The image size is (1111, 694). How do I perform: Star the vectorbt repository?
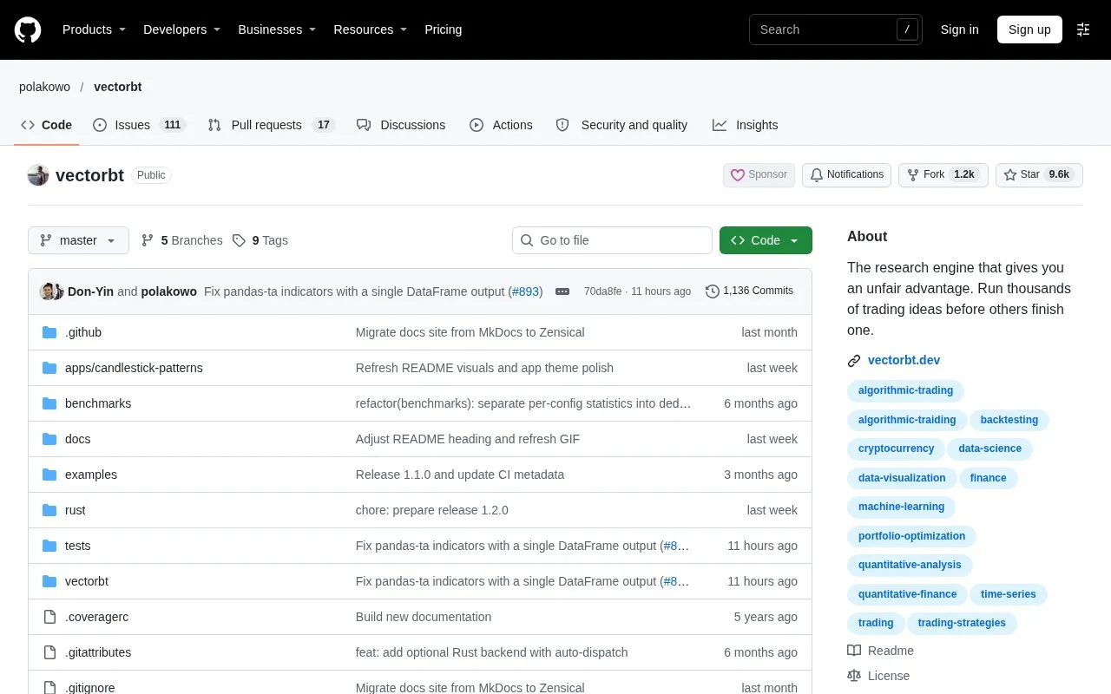click(x=1039, y=175)
